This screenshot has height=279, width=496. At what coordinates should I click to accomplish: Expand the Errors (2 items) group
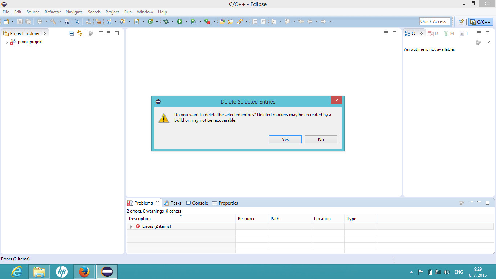131,227
